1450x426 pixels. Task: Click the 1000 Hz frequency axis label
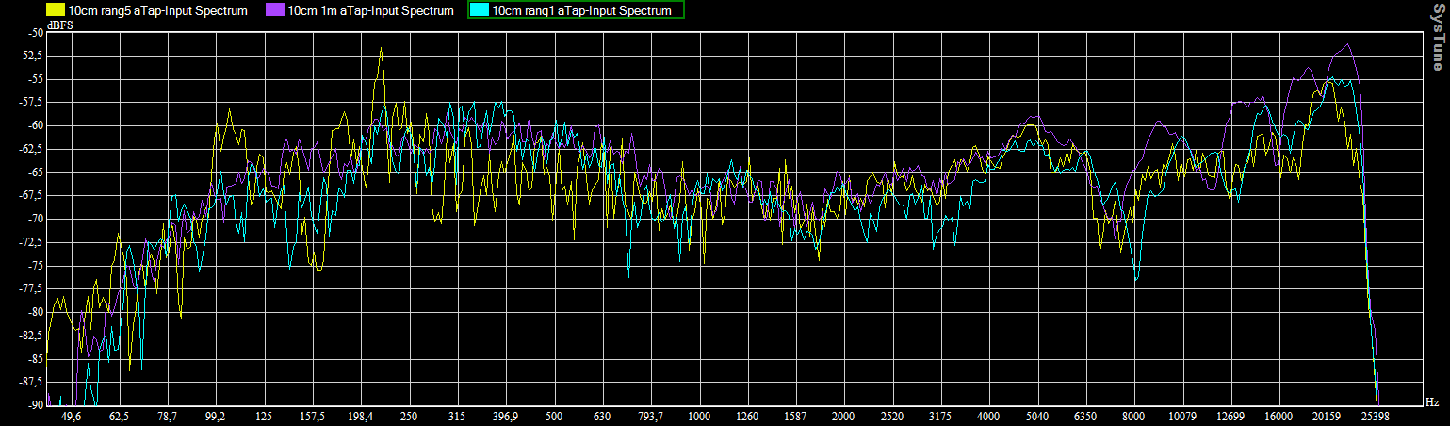pyautogui.click(x=698, y=416)
